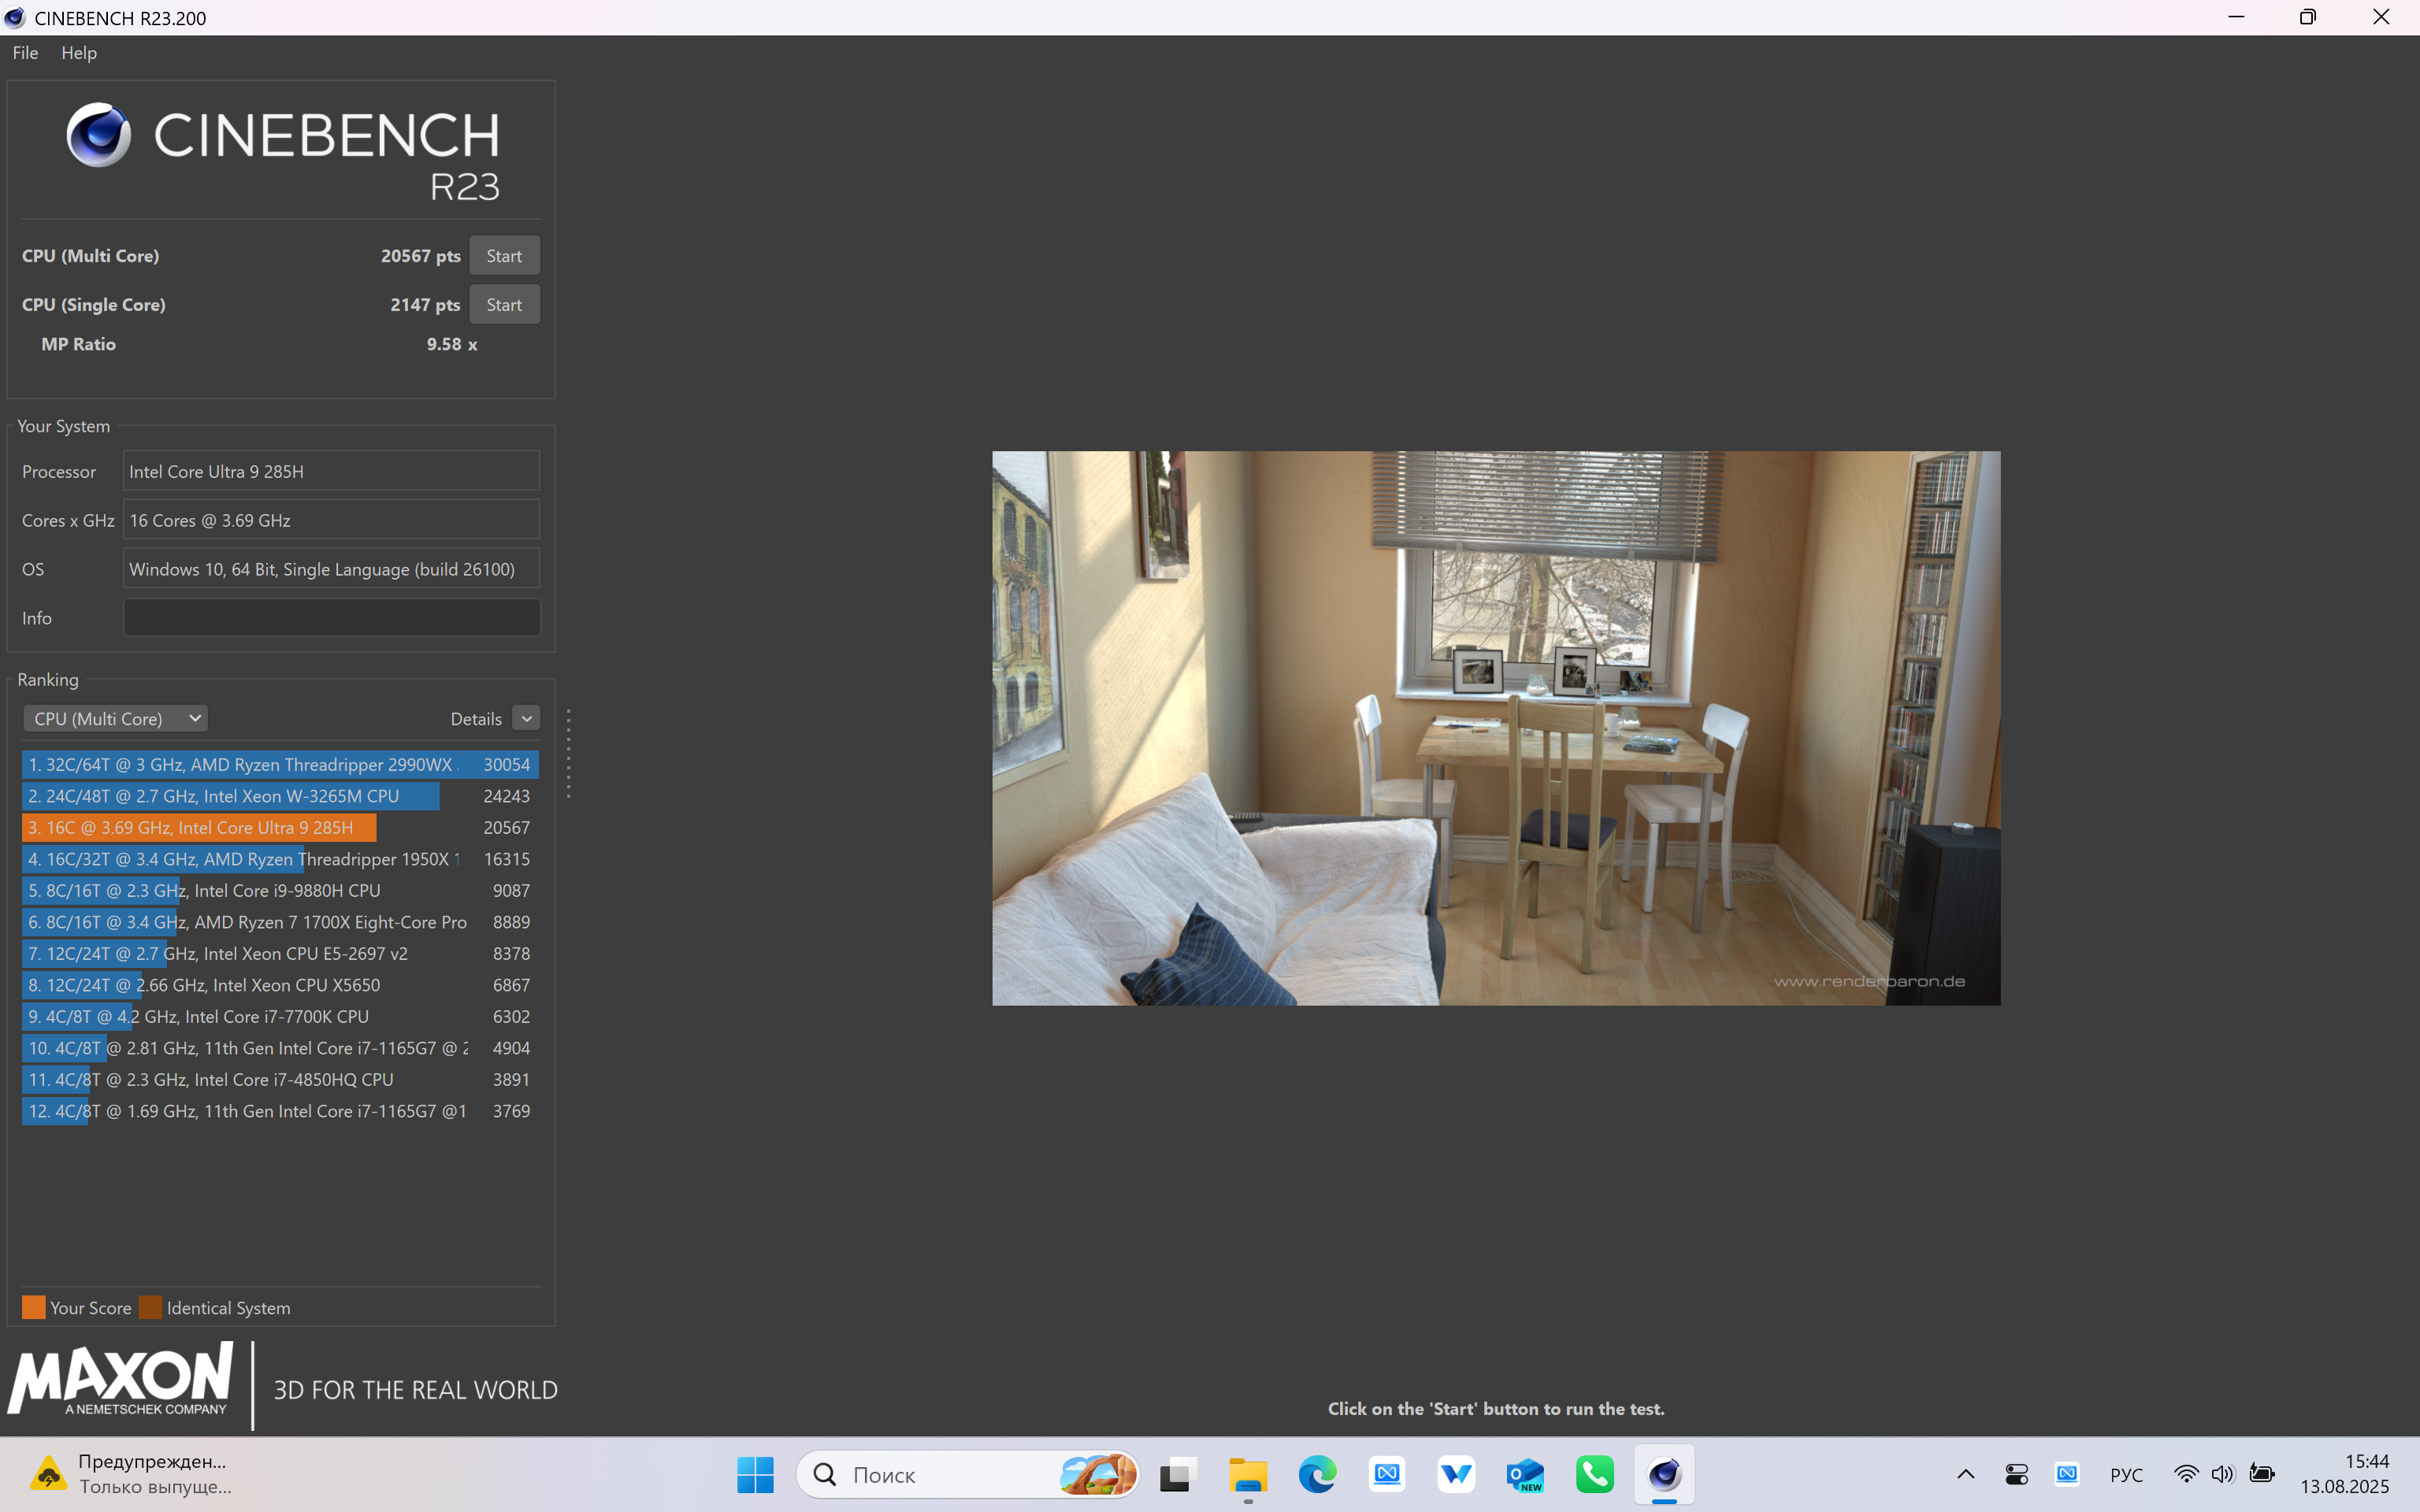Open the Wi-Fi network tray icon

click(2186, 1474)
